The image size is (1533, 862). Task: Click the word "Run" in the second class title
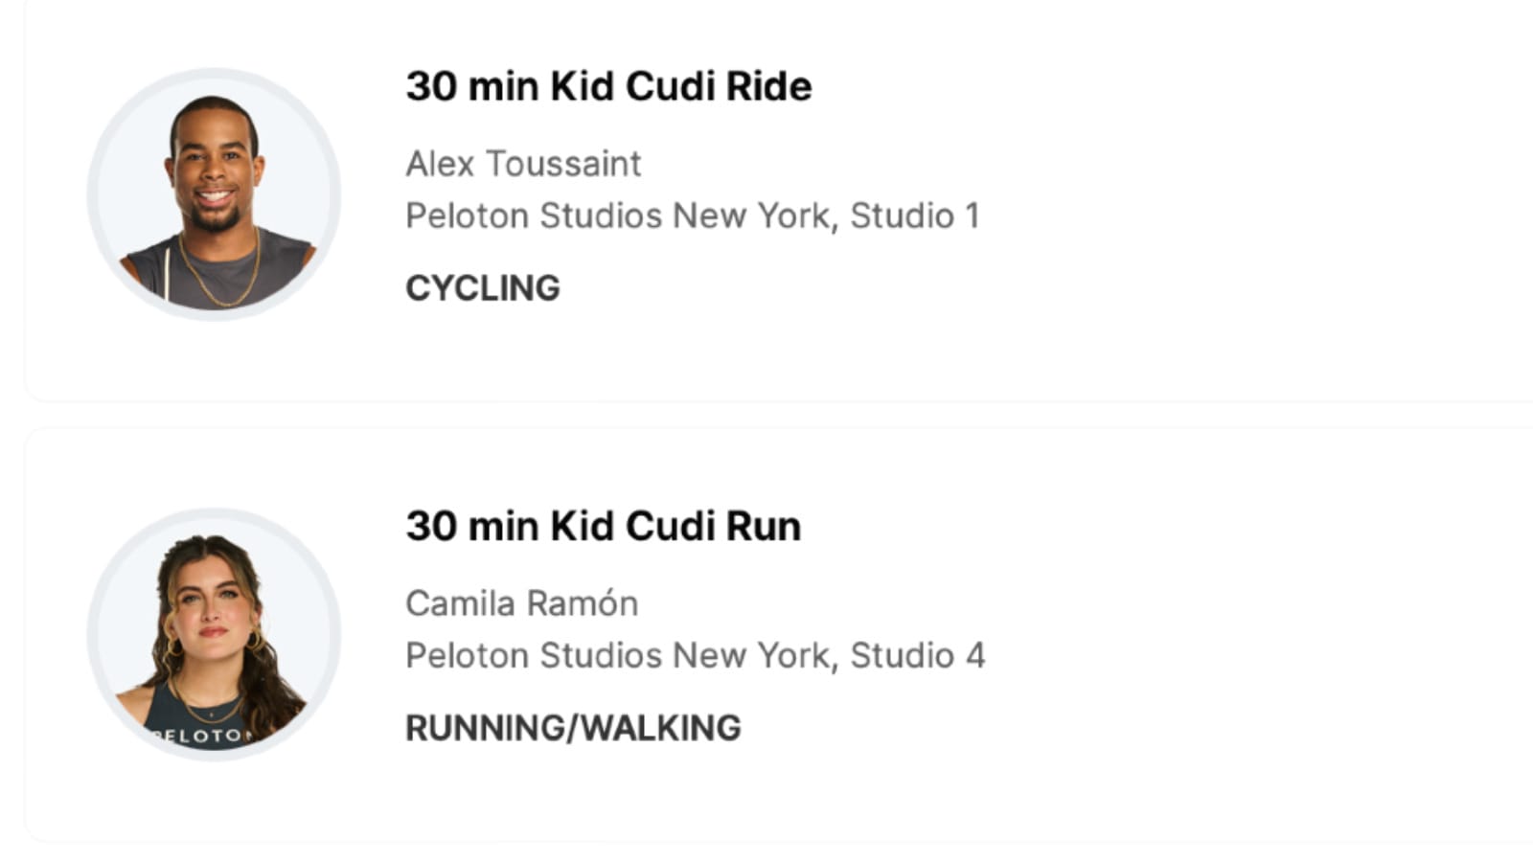click(764, 526)
